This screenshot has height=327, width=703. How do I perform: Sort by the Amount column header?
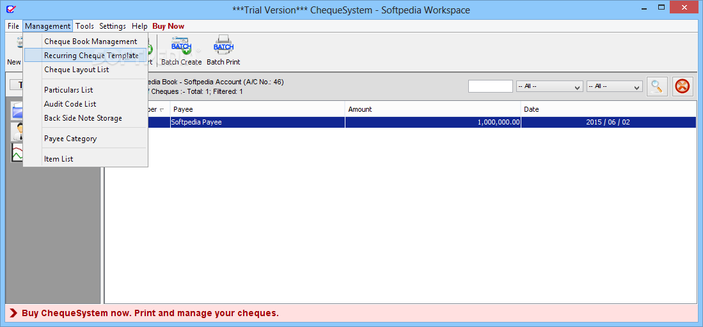(432, 109)
